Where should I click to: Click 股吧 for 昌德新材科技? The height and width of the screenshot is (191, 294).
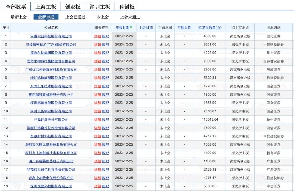(105, 136)
